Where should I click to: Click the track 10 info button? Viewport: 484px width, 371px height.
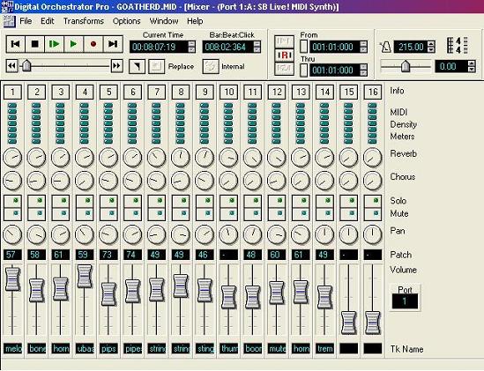(228, 92)
